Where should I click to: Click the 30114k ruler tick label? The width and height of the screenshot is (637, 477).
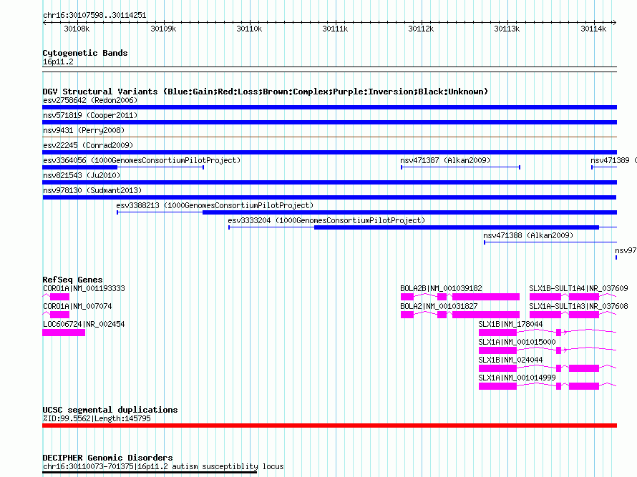point(593,29)
